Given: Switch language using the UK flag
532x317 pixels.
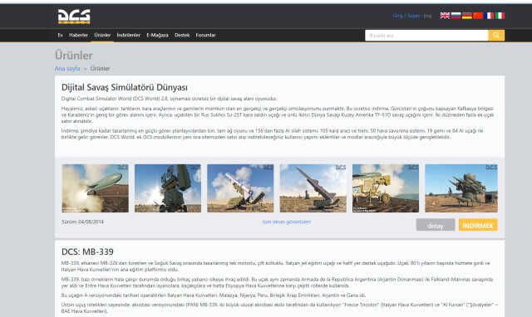Looking at the screenshot, I should click(445, 16).
